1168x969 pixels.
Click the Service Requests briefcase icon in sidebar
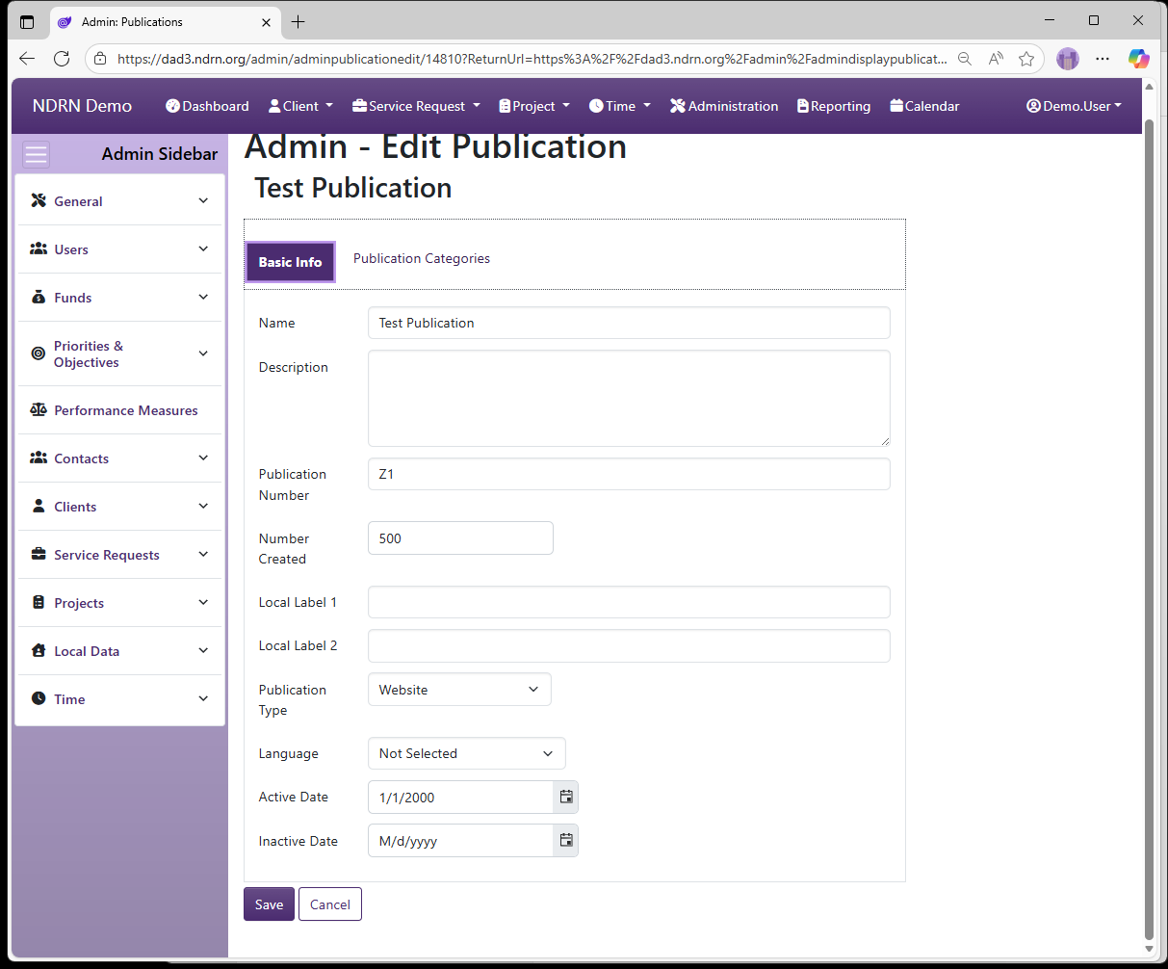click(39, 555)
